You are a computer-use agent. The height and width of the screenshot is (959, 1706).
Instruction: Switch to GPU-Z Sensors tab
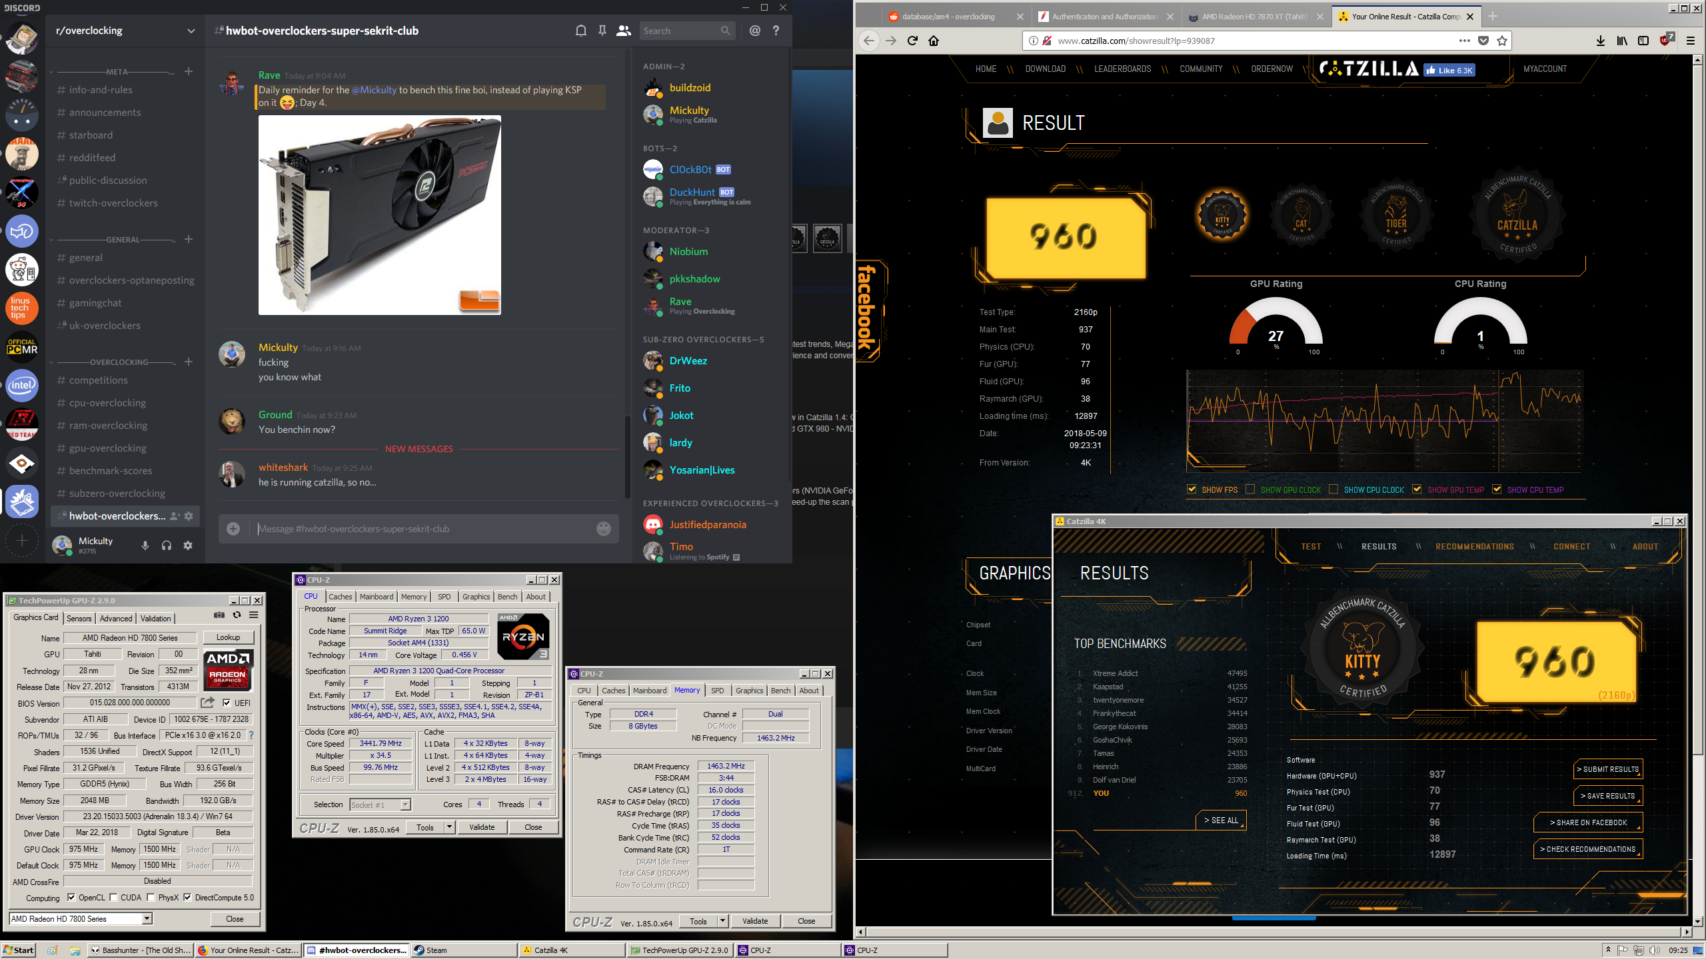pyautogui.click(x=79, y=619)
